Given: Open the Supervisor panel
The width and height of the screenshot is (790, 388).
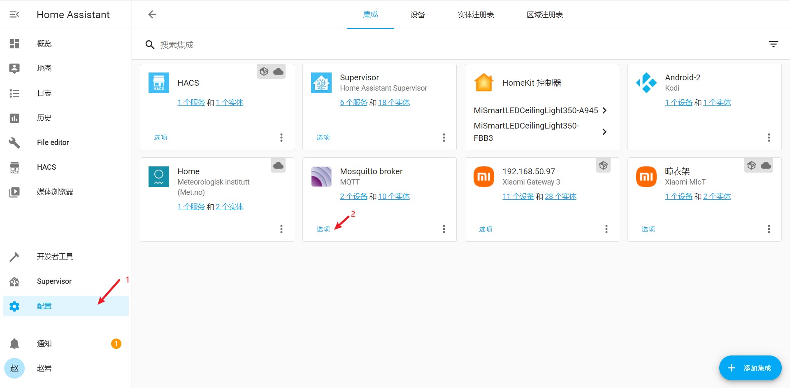Looking at the screenshot, I should (x=54, y=281).
